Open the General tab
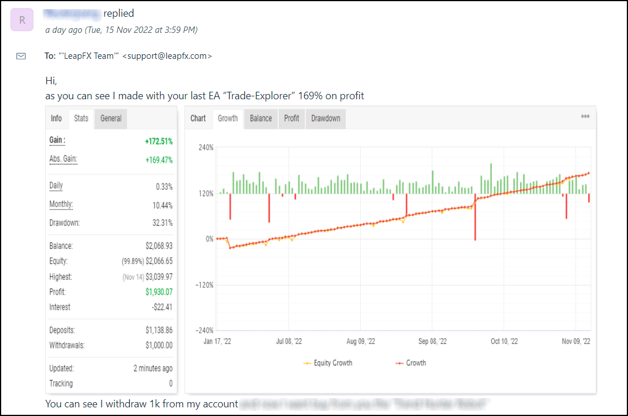The image size is (628, 416). point(111,118)
